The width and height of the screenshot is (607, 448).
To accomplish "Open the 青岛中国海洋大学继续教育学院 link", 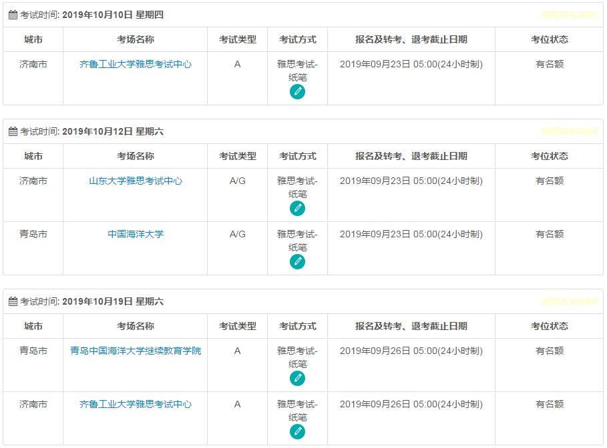I will point(136,351).
